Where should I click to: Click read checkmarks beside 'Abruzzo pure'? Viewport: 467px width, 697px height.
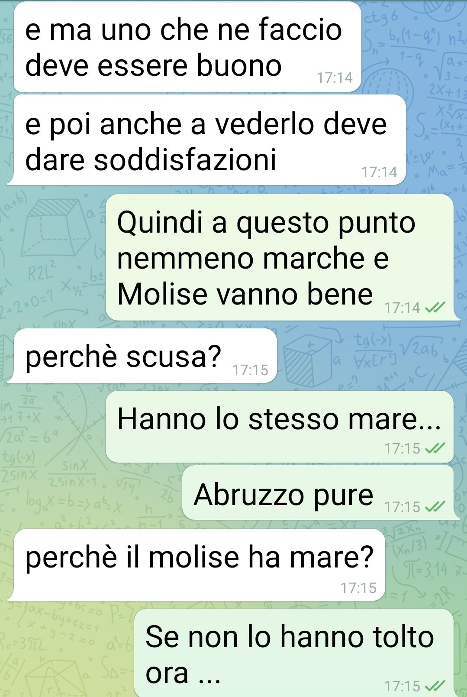tap(435, 506)
